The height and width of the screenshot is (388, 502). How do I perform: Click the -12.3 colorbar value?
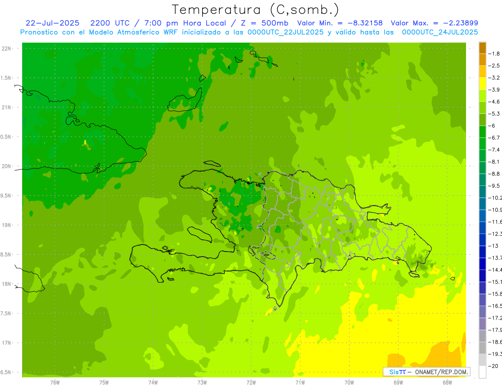495,234
